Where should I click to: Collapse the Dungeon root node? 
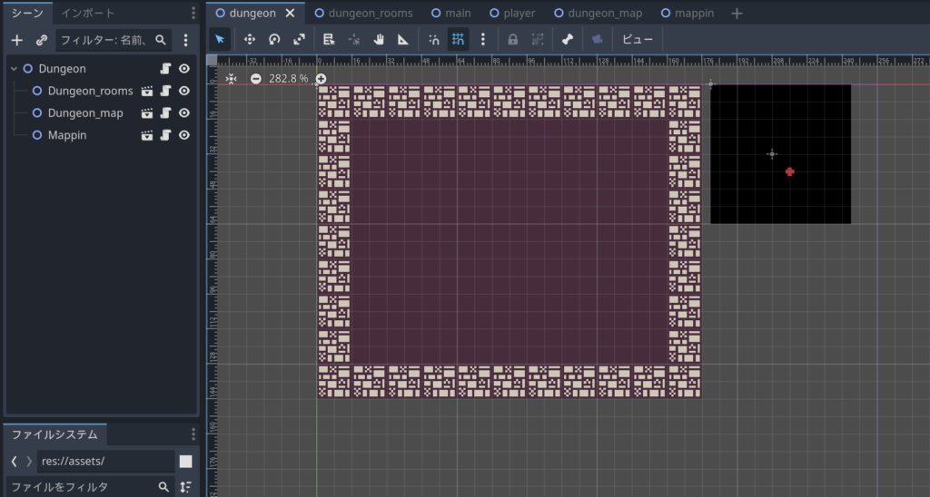point(14,69)
